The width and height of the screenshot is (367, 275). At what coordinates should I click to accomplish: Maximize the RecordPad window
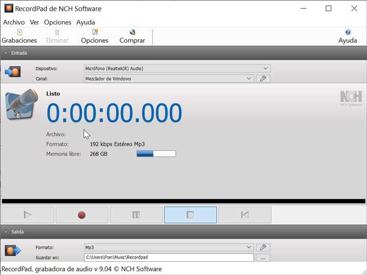coord(329,8)
